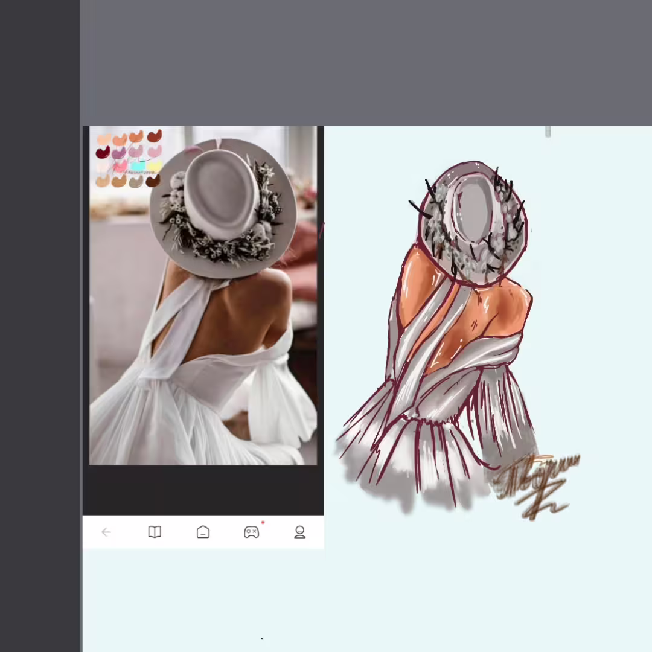652x652 pixels.
Task: Pick the caramel tan swatch second on the bottom row
Action: 119,181
